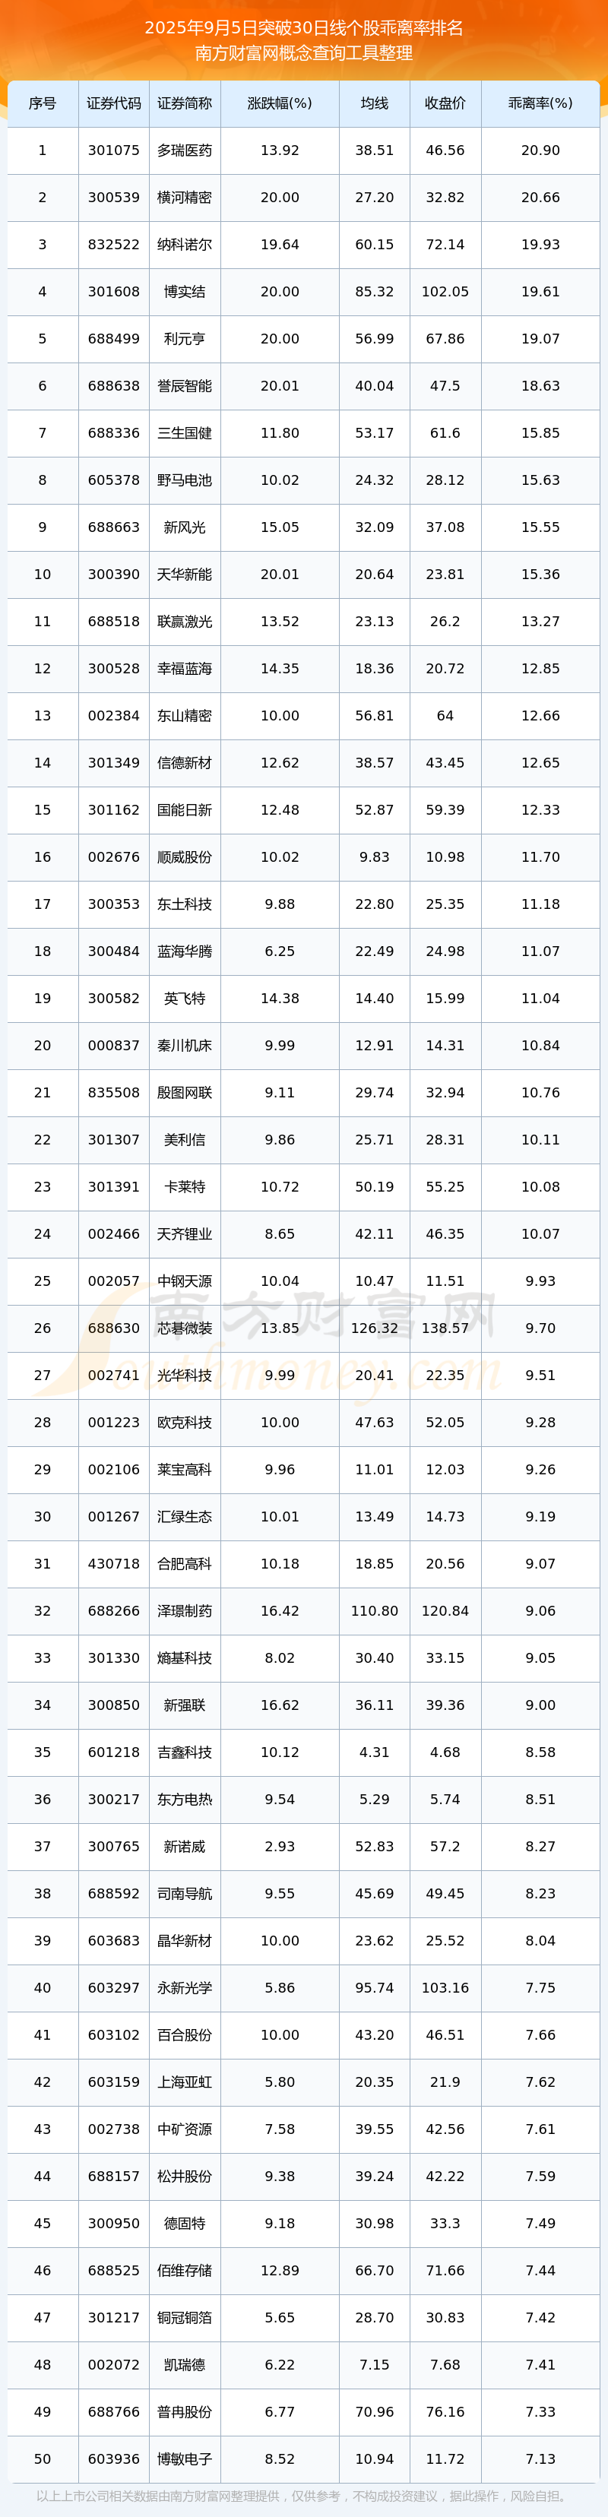Click stock name 联赢激光
Viewport: 608px width, 2517px height.
pos(185,622)
